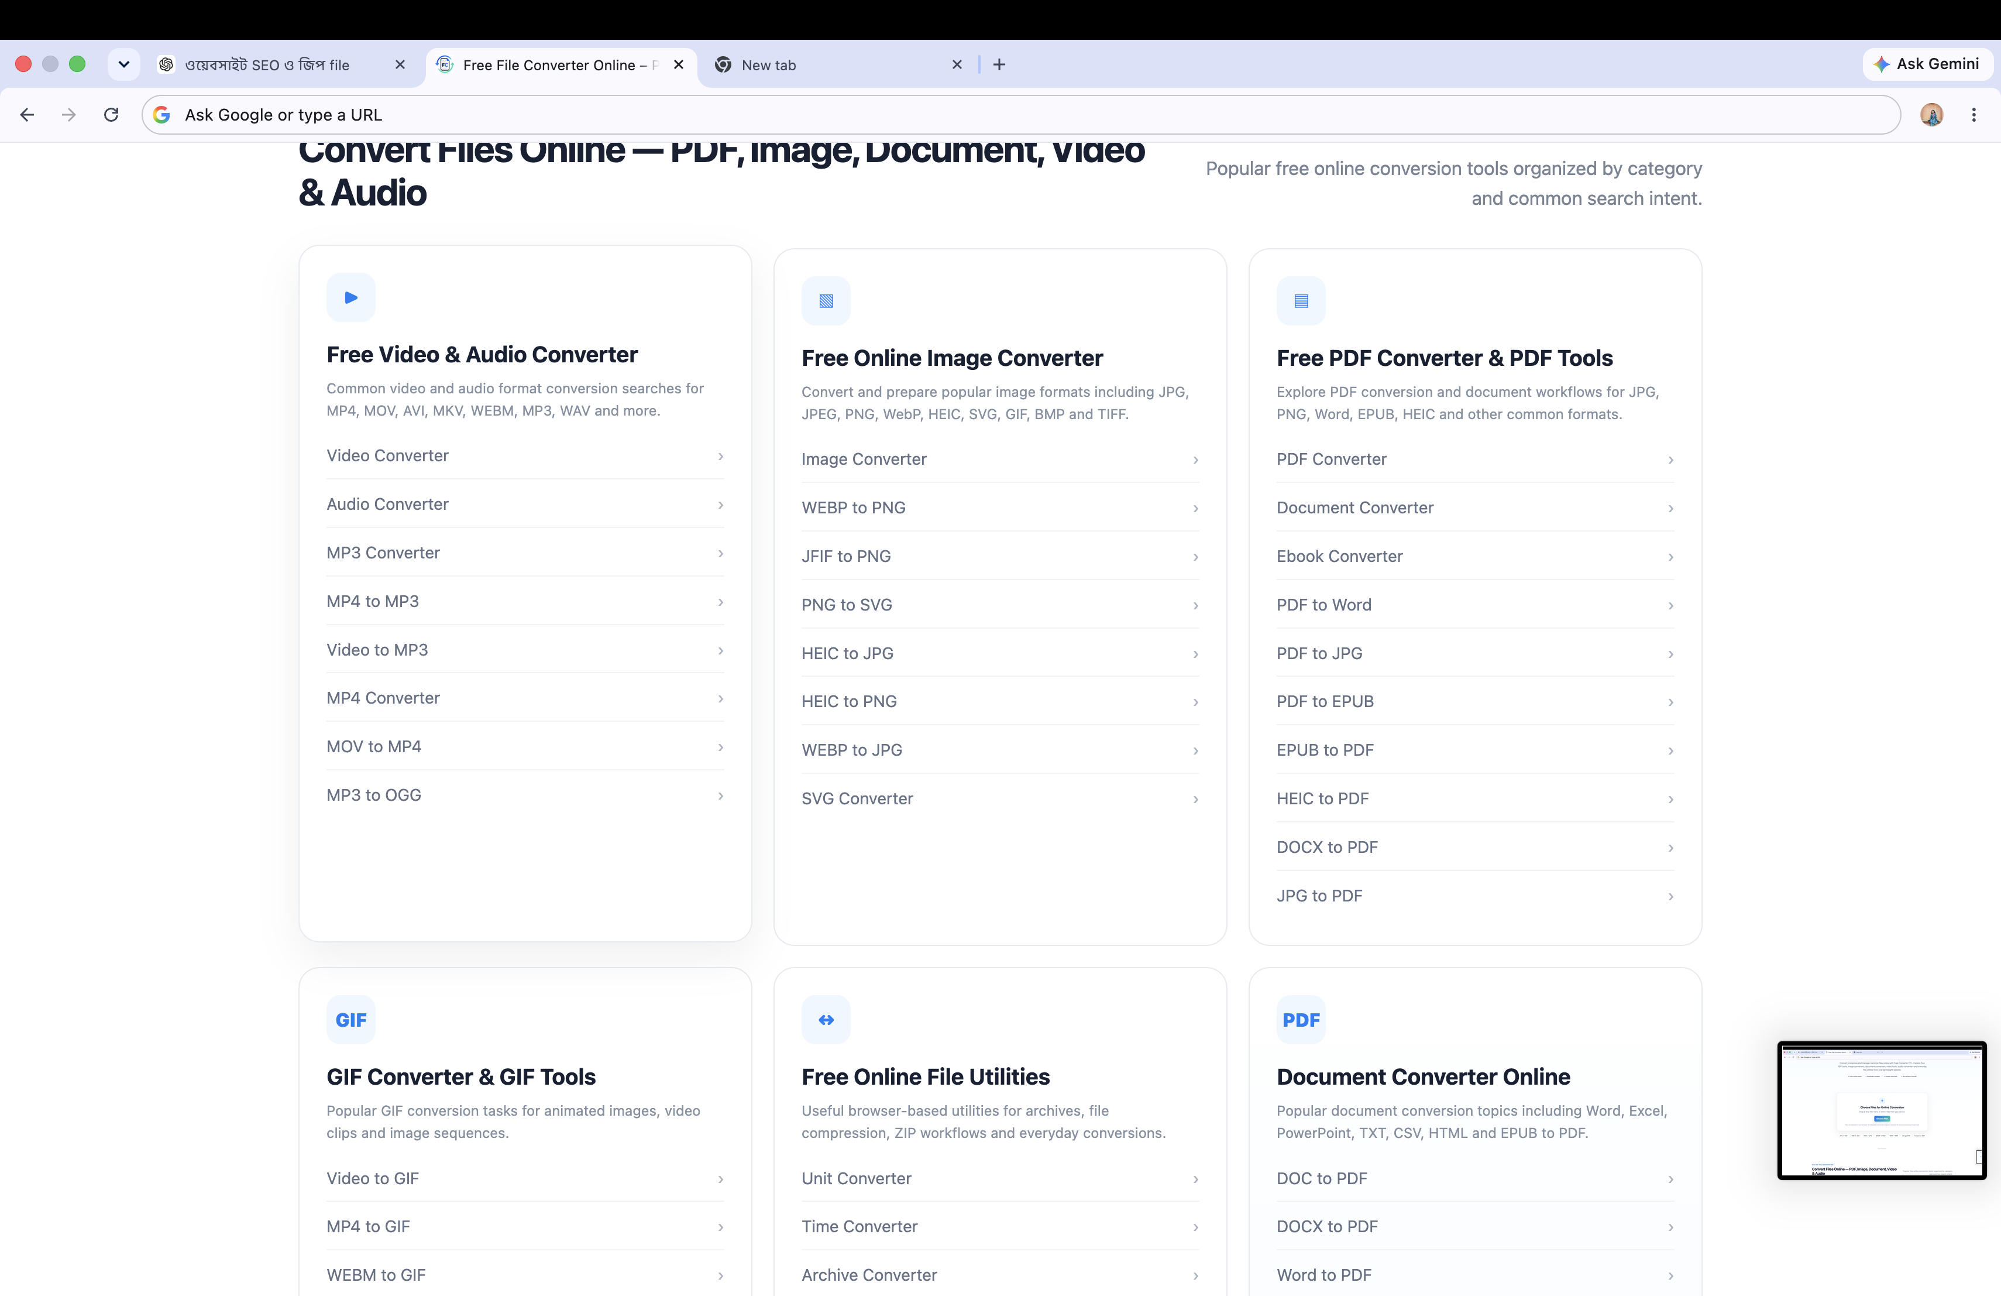Open the HEIC to JPG link
This screenshot has height=1296, width=2001.
[x=1000, y=653]
